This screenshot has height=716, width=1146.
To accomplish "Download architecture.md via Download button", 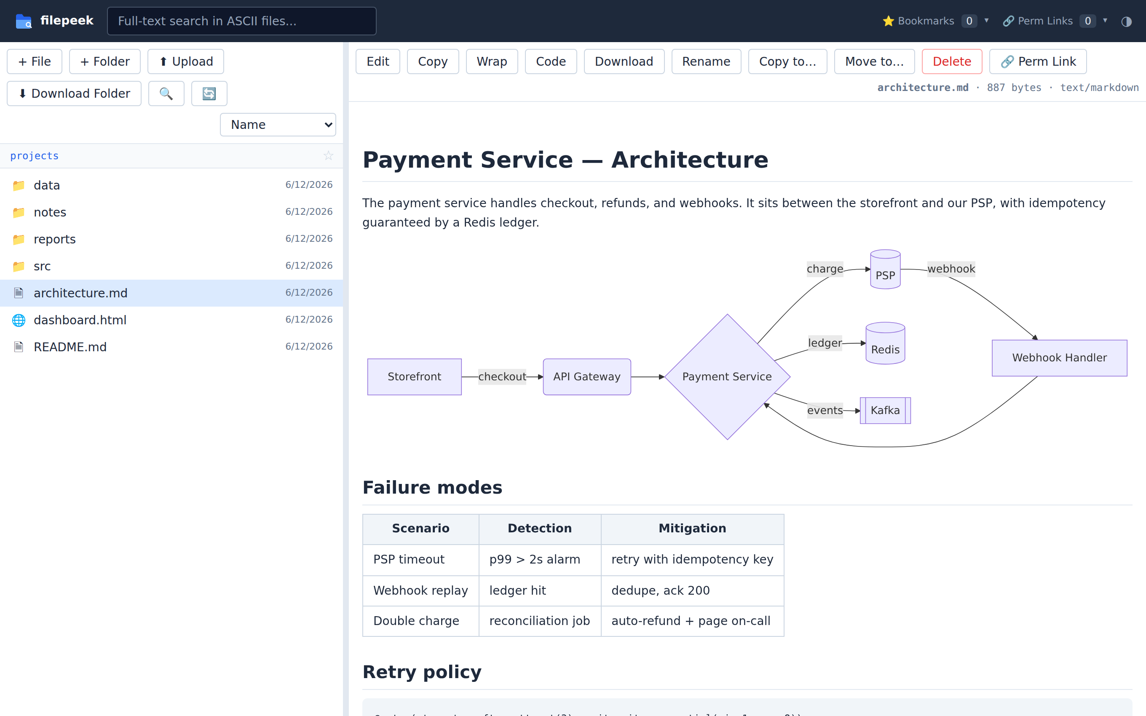I will tap(624, 61).
